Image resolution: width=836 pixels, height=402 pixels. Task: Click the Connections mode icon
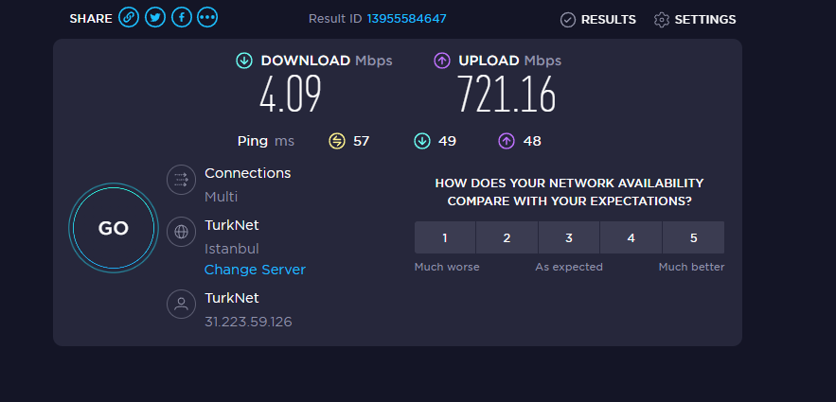181,180
